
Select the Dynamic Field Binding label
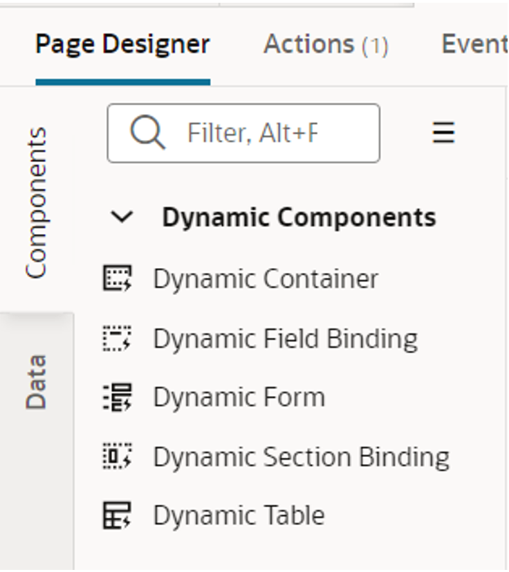pos(285,339)
